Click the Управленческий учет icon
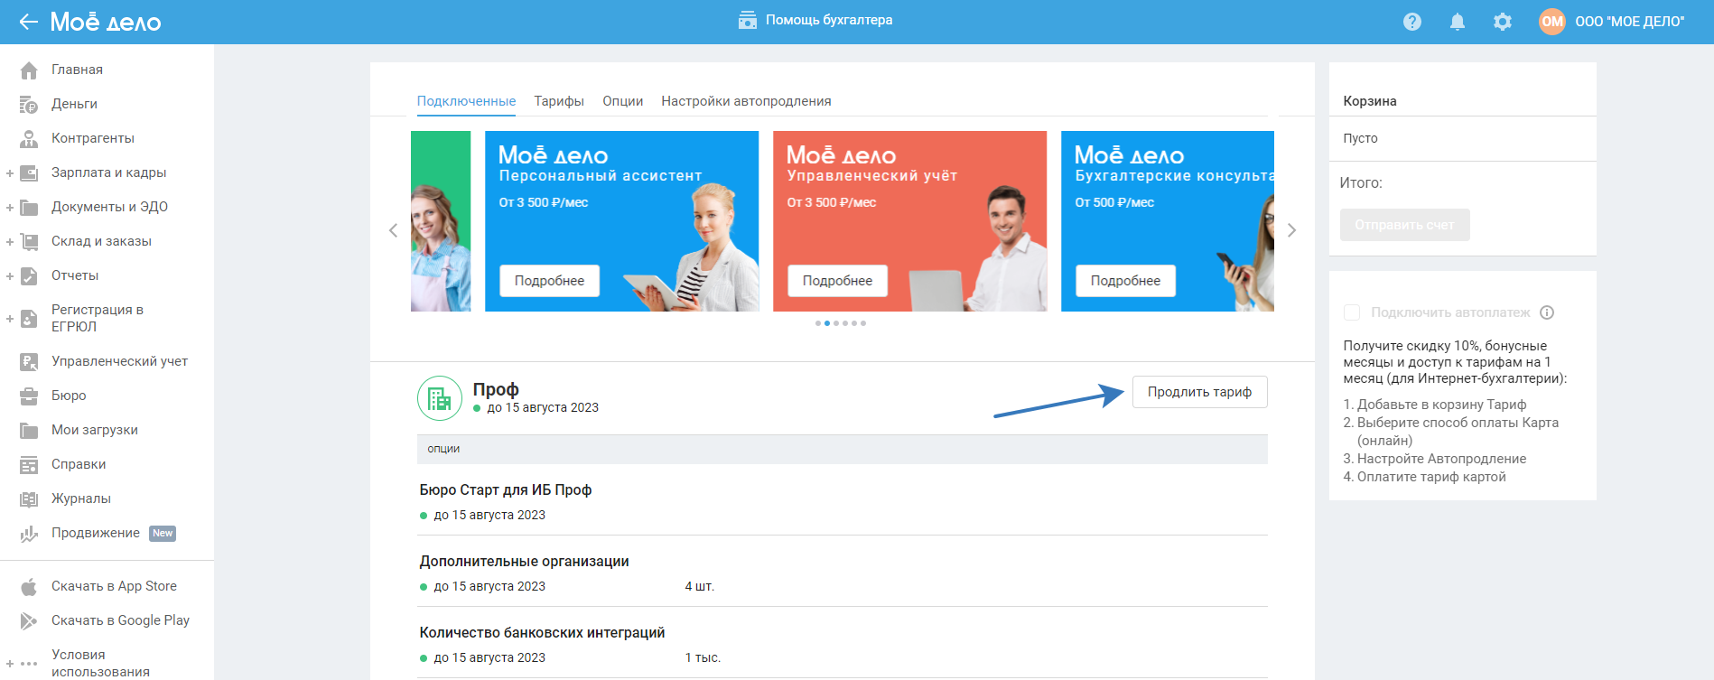This screenshot has width=1714, height=680. coord(29,362)
